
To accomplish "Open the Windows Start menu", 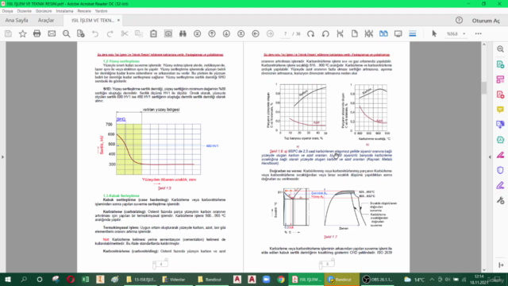I will pos(7,280).
